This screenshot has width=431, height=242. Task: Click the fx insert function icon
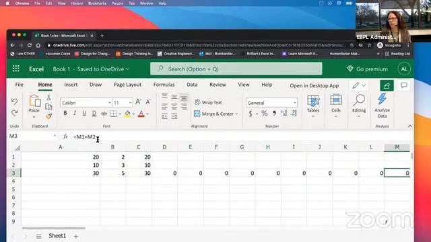pos(65,136)
